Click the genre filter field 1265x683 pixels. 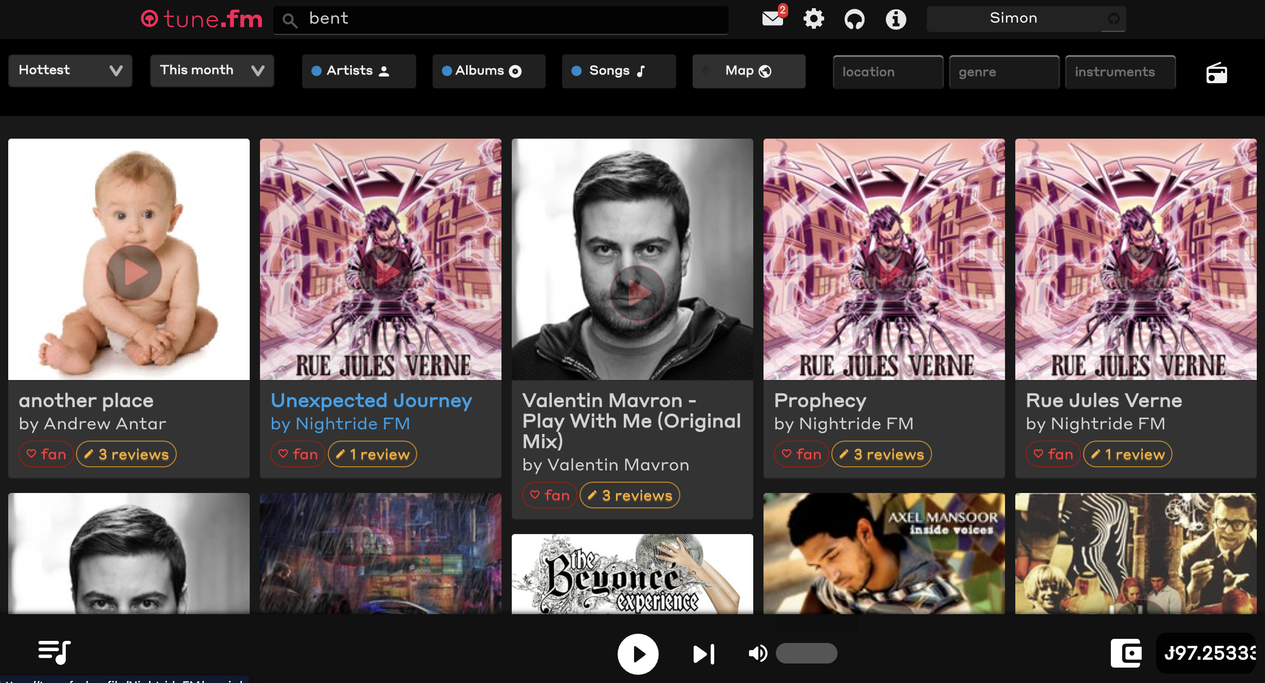pos(1004,72)
